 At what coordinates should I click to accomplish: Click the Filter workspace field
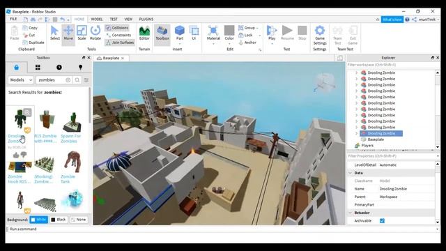click(391, 65)
